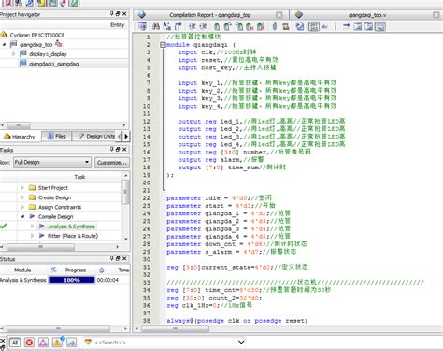The image size is (443, 351).
Task: Open the Compilation Report - qiangdaqi_top tab
Action: coord(210,15)
